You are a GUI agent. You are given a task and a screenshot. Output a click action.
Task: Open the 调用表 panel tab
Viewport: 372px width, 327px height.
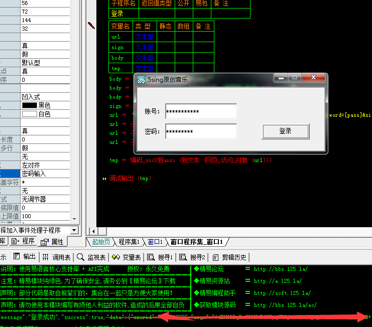(56, 257)
